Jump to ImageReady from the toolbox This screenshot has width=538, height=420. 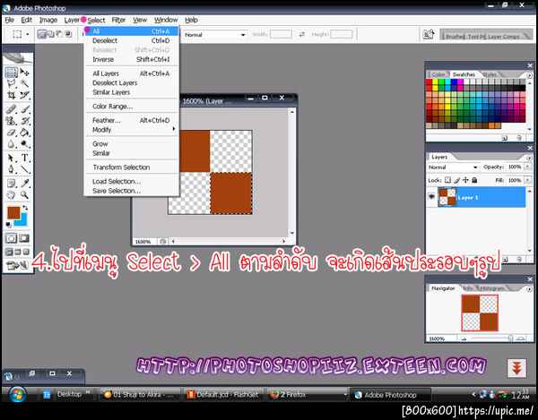coord(18,265)
